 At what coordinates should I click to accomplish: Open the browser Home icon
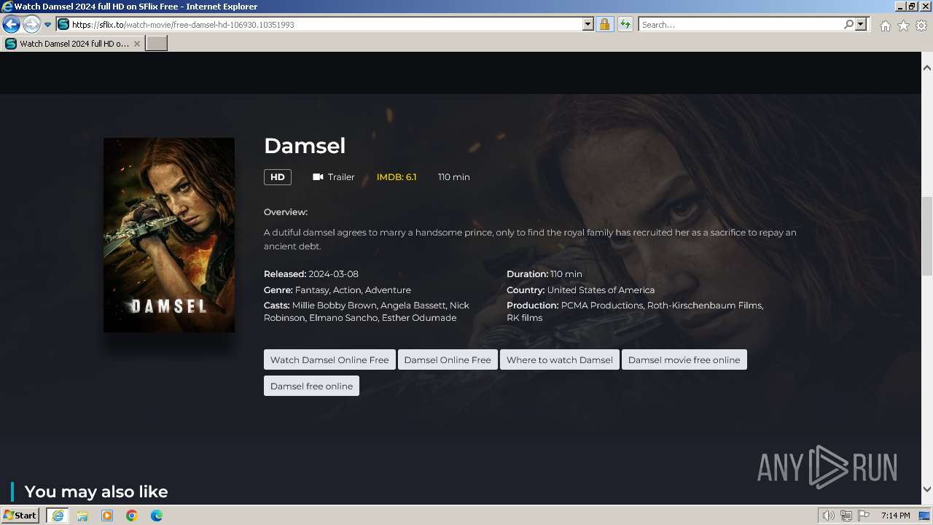(x=885, y=26)
